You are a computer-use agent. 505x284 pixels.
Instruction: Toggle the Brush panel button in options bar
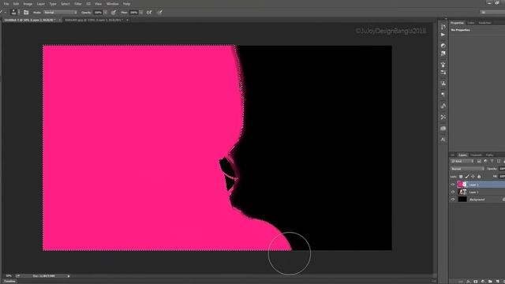click(26, 13)
